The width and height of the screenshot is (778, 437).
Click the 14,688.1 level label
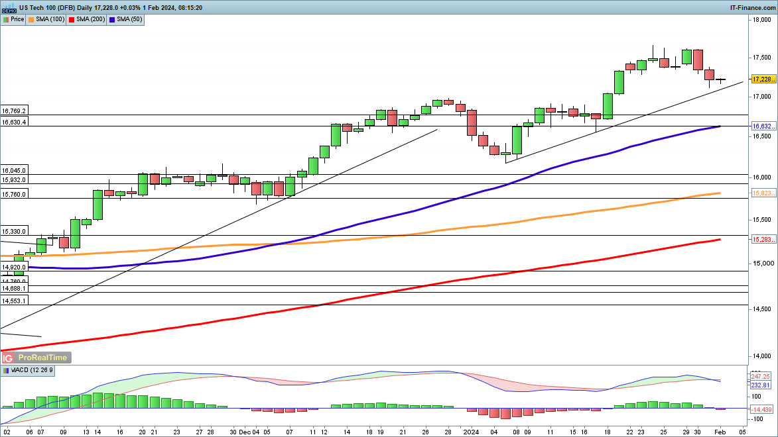pos(14,289)
